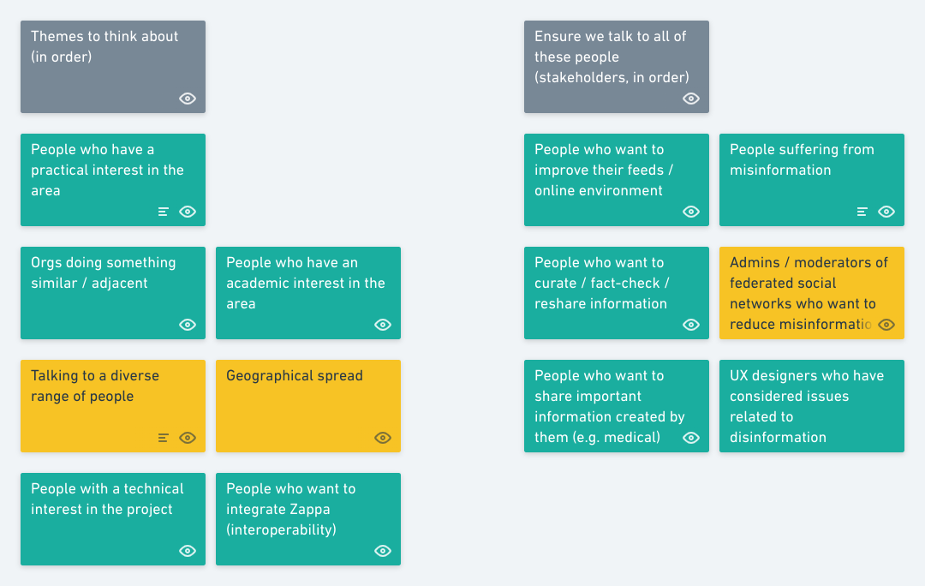Open description icon on 'practical interest' card

(x=164, y=212)
